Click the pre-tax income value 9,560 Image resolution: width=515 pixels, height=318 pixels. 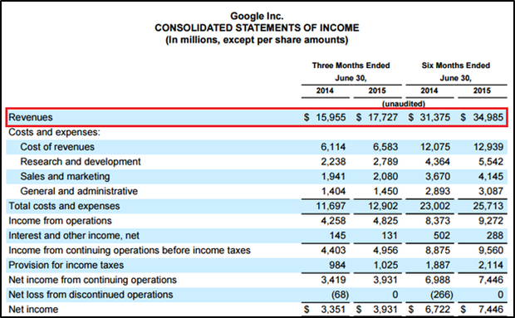click(x=491, y=250)
